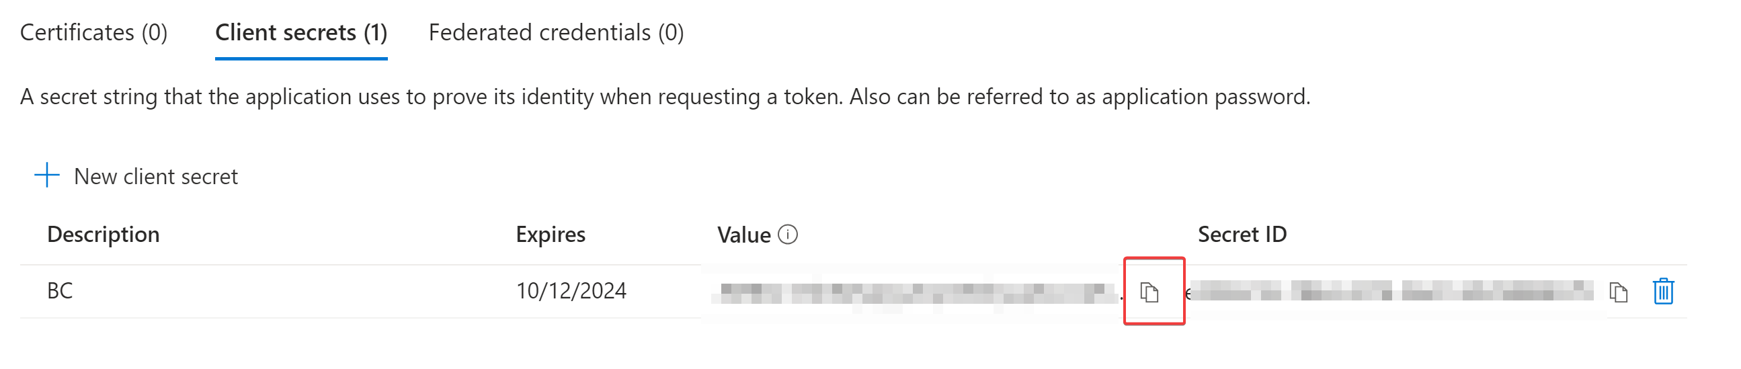This screenshot has width=1741, height=369.
Task: Click the New client secret label
Action: pyautogui.click(x=155, y=176)
